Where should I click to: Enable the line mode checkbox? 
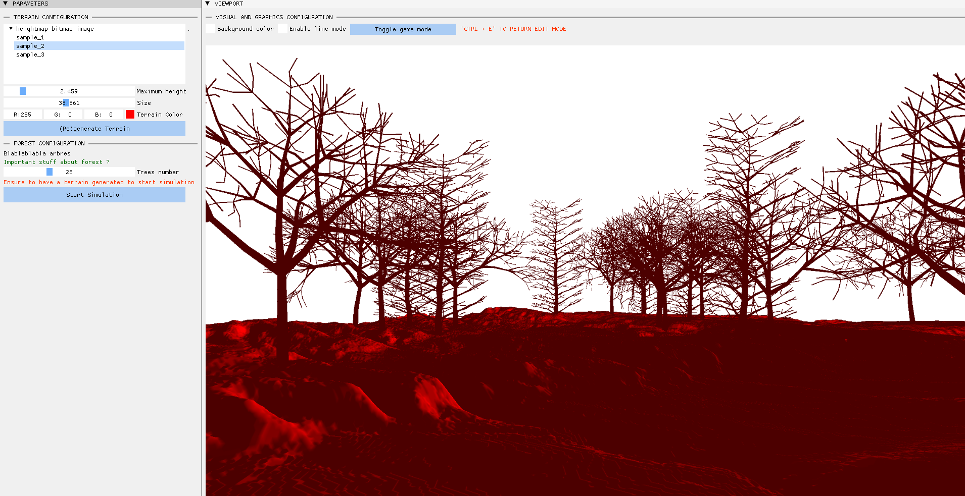coord(282,29)
